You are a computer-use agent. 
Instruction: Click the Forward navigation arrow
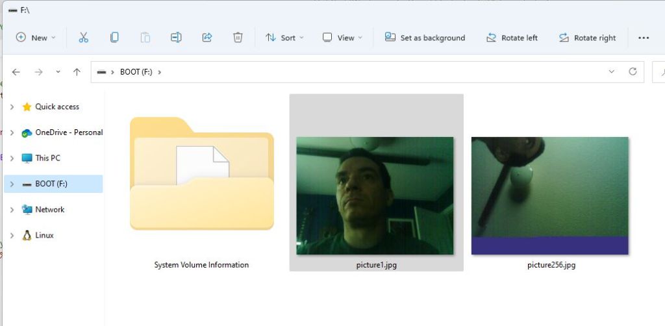38,72
